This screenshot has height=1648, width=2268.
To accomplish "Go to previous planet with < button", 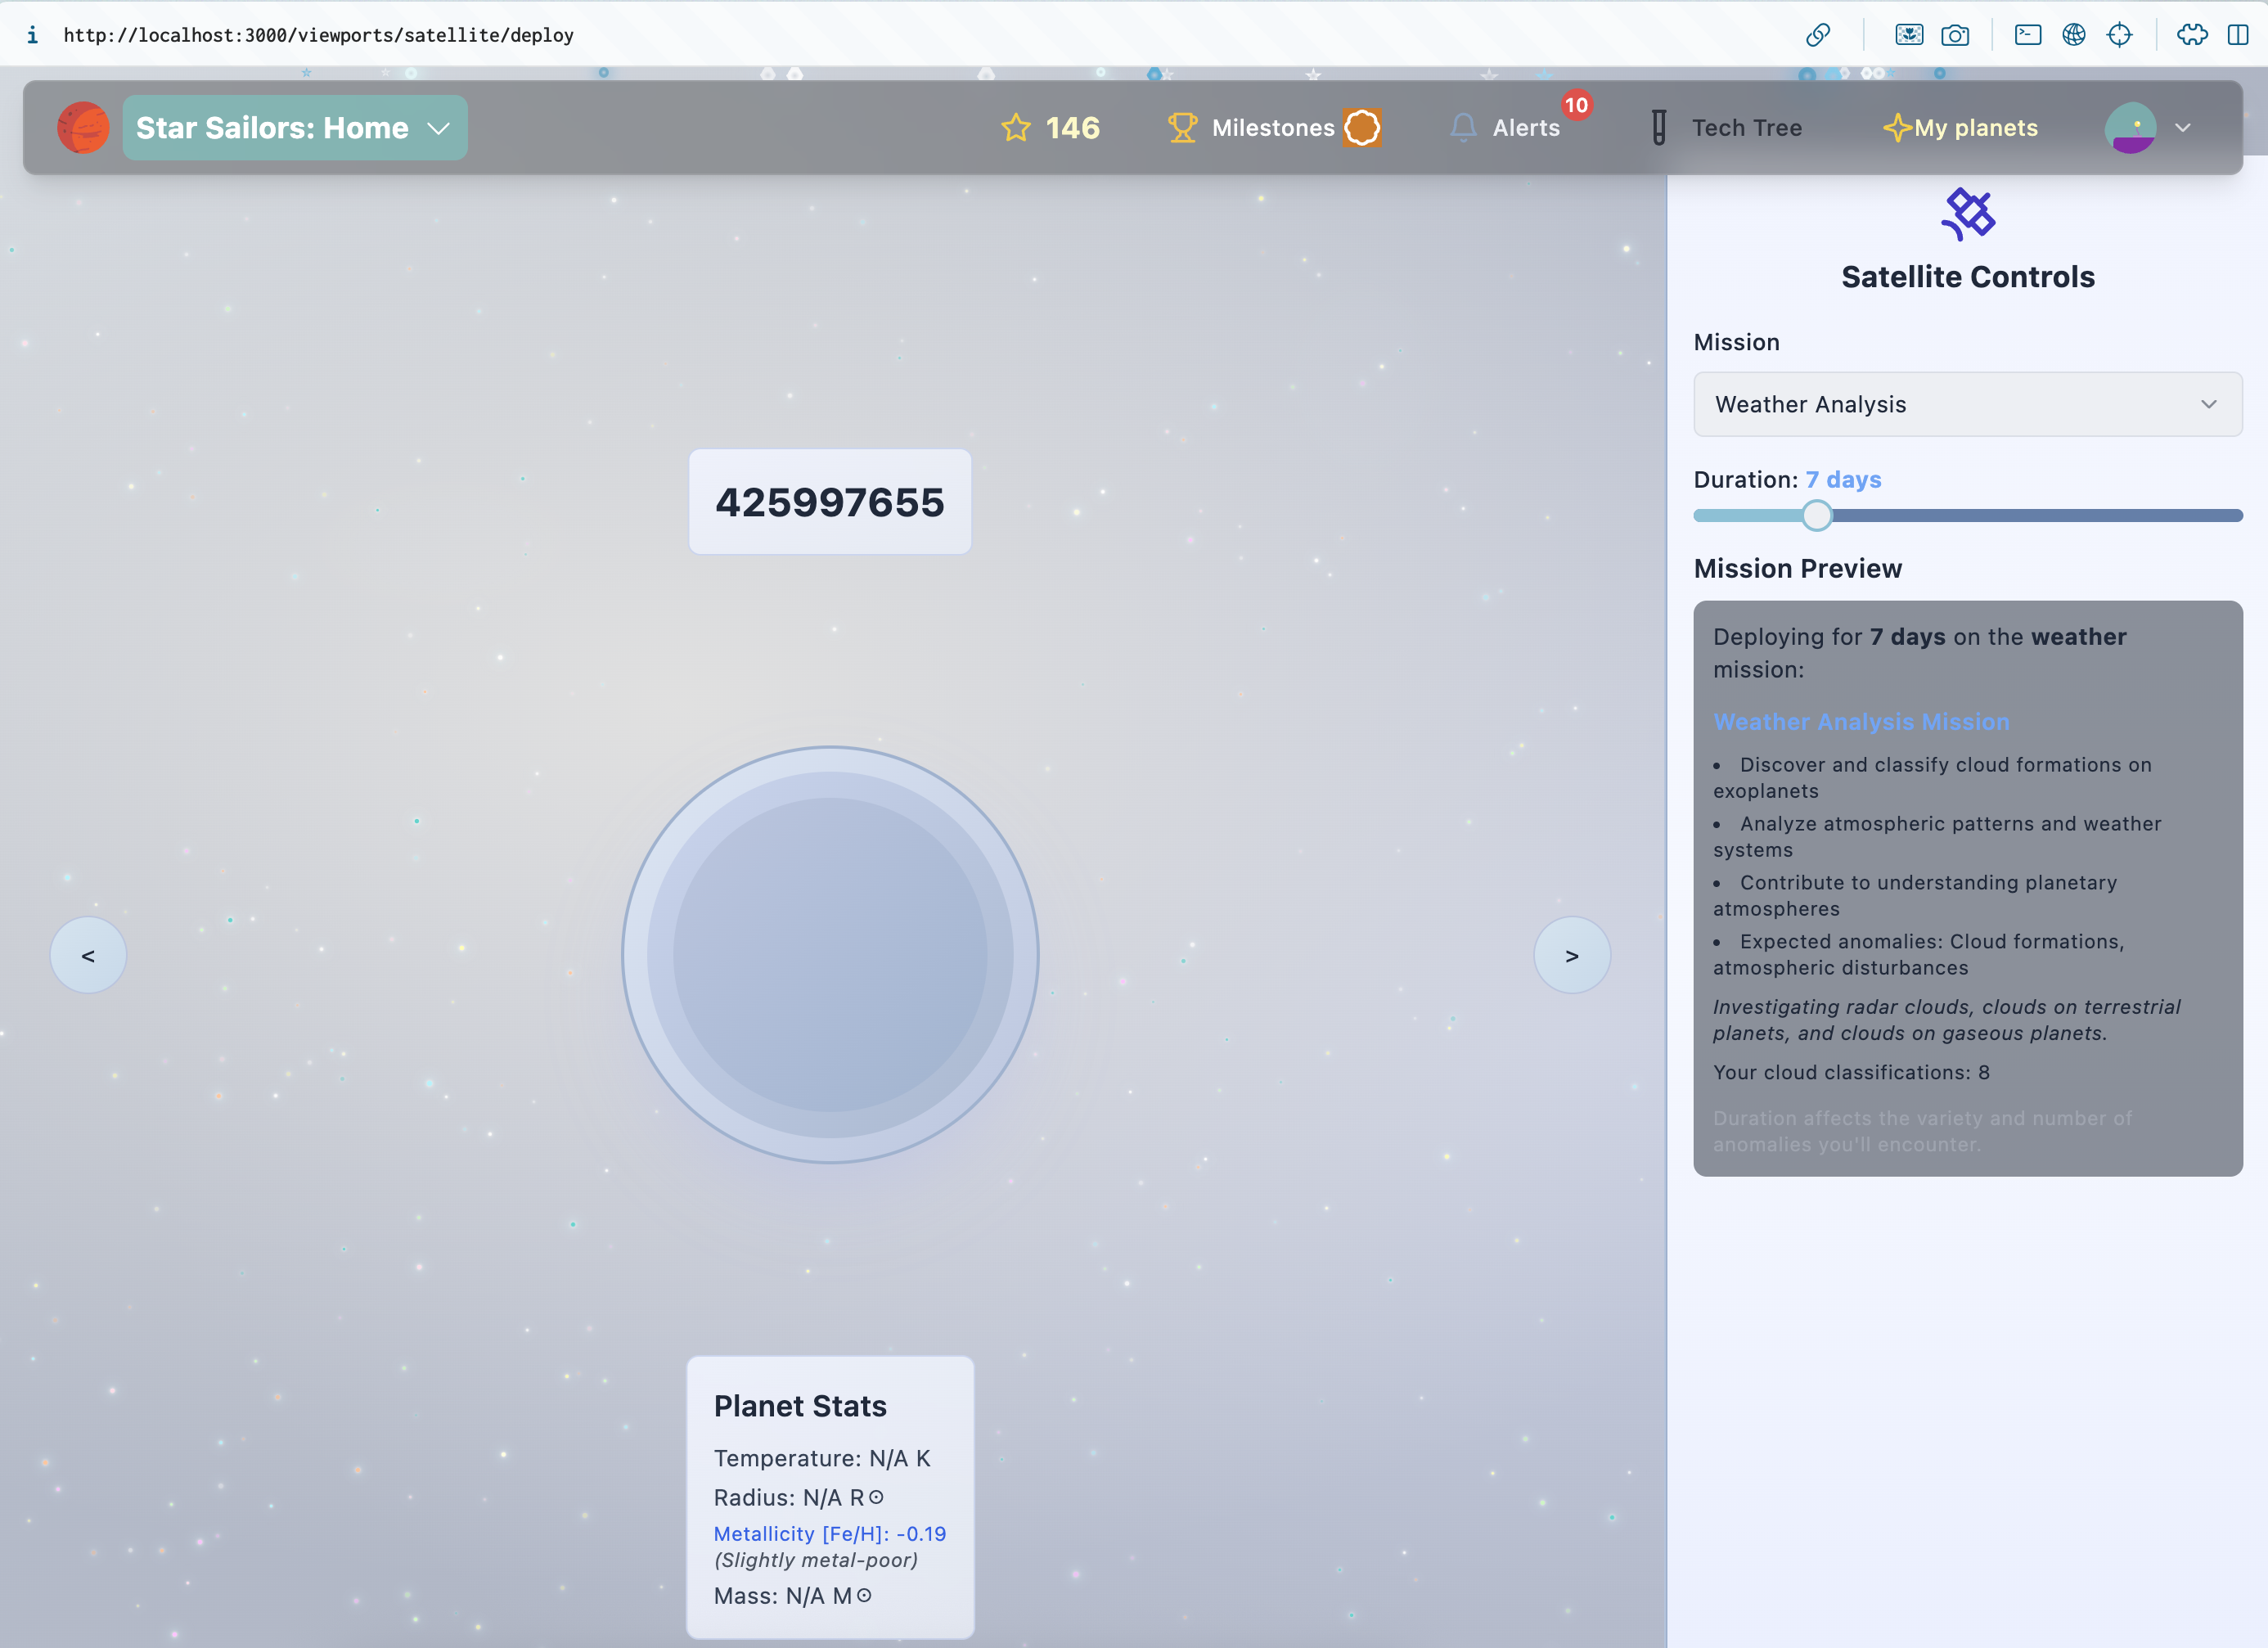I will (x=88, y=955).
